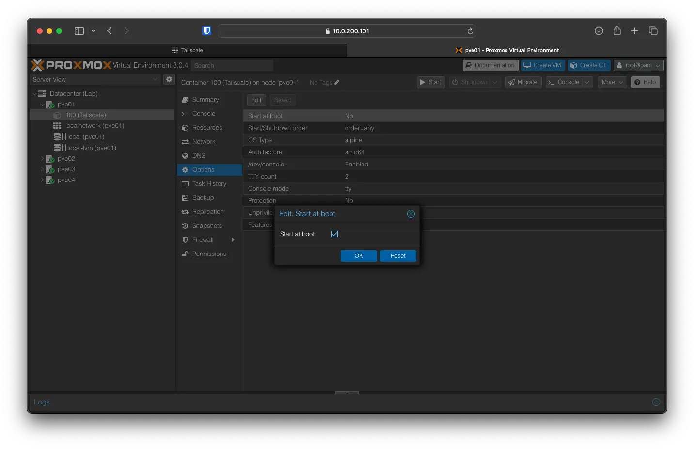This screenshot has width=694, height=449.
Task: Open the Replication section
Action: point(209,211)
